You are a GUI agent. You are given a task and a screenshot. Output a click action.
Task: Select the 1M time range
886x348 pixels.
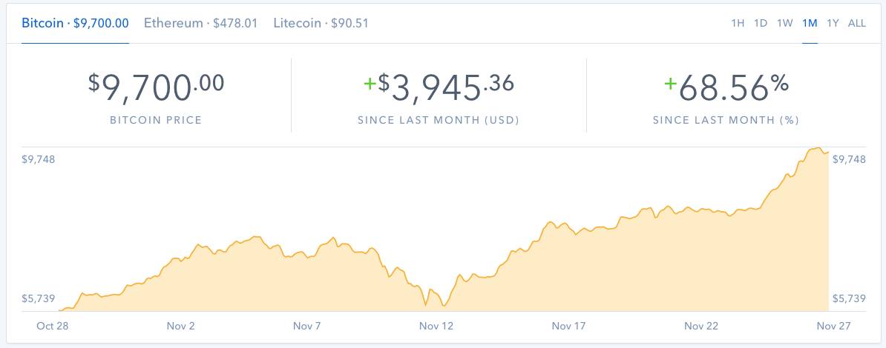[x=810, y=23]
